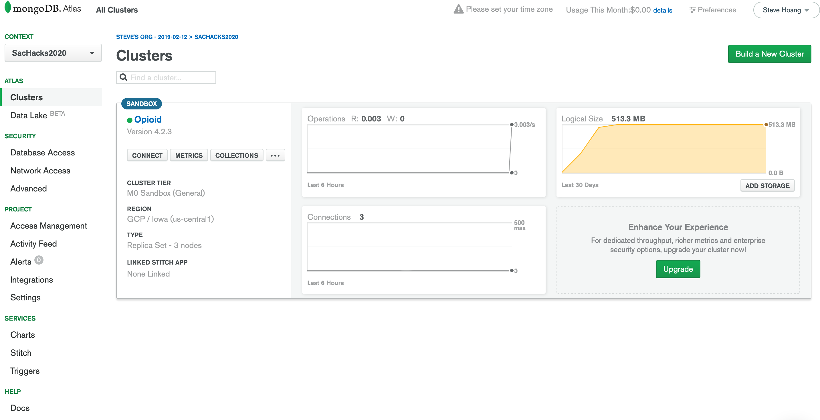This screenshot has width=820, height=420.
Task: Open the ellipsis more-options button for Opioid
Action: coord(275,155)
